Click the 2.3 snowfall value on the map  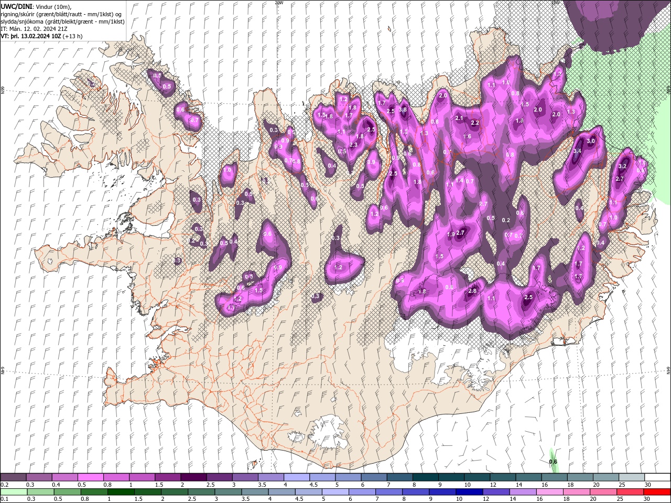click(x=353, y=145)
